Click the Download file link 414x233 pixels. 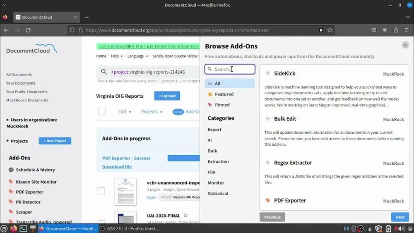[x=117, y=166]
